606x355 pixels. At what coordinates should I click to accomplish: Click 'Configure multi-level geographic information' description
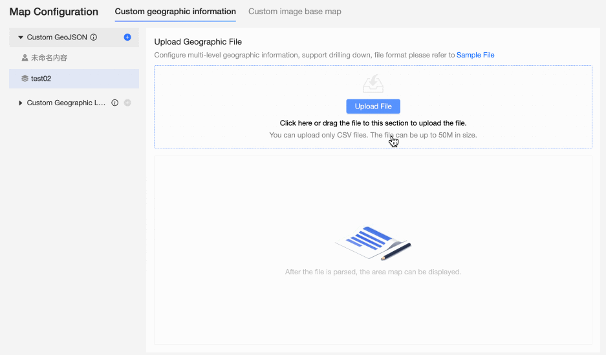point(305,55)
